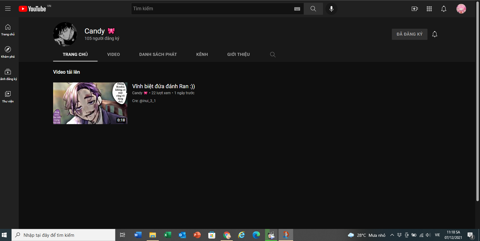Open the notifications bell in header

[x=443, y=9]
